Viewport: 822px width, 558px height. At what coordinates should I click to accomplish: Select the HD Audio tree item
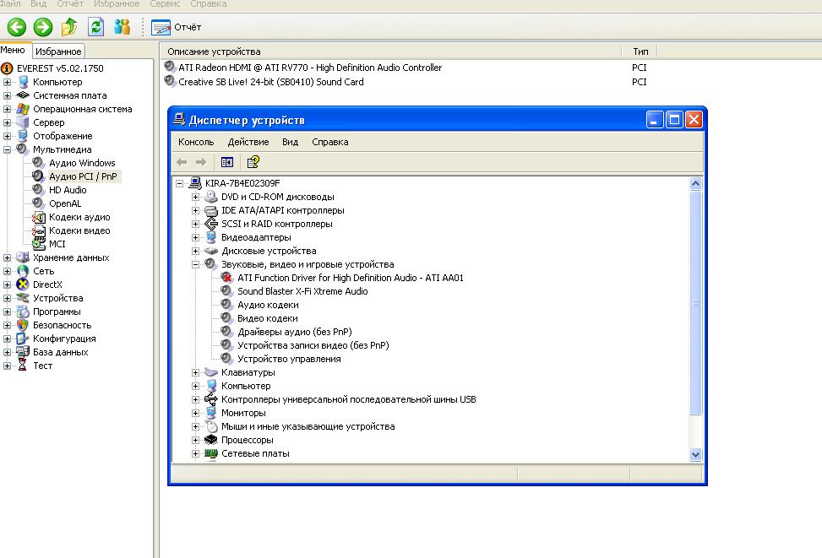click(68, 190)
